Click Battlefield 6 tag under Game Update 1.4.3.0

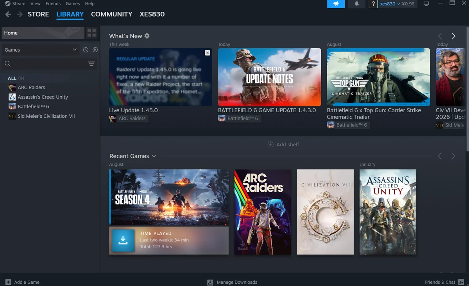click(x=238, y=119)
